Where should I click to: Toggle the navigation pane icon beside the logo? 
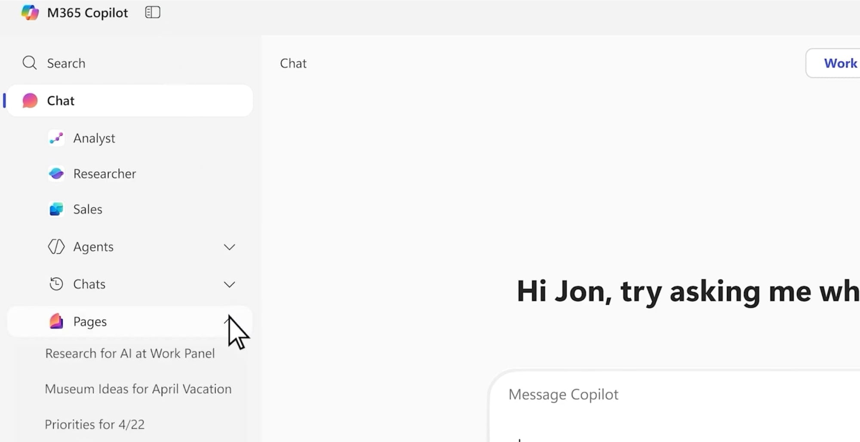click(x=152, y=12)
